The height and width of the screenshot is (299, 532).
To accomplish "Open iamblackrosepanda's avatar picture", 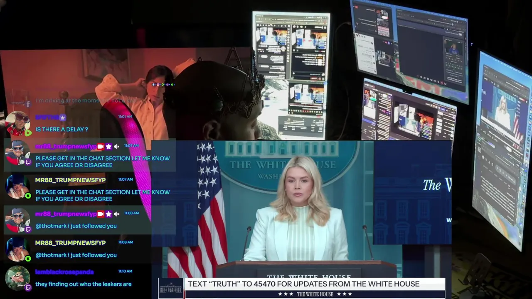I will tap(17, 278).
